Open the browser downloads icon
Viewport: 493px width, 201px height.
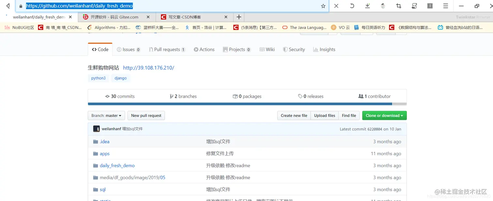click(367, 6)
